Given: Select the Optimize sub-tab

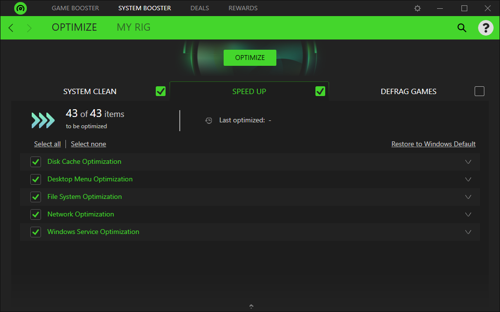Looking at the screenshot, I should 74,27.
